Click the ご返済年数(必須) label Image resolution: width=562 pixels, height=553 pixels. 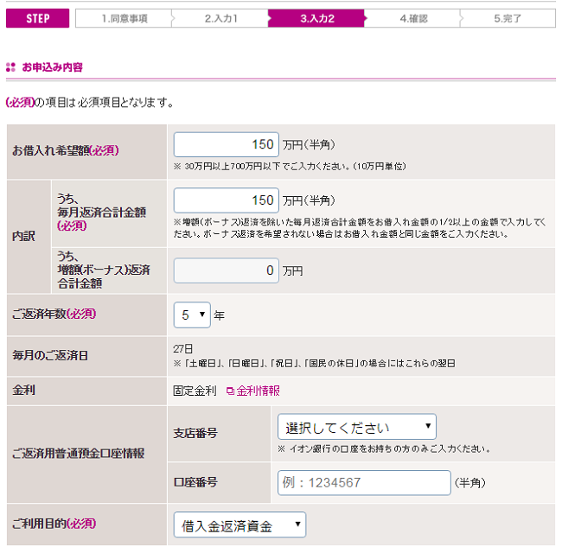click(x=54, y=315)
